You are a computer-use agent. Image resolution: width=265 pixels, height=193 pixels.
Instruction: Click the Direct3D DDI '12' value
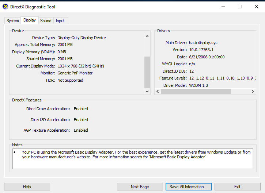(192, 71)
